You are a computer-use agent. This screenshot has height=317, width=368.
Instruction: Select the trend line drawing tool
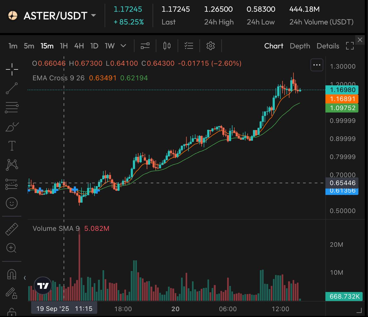click(12, 88)
